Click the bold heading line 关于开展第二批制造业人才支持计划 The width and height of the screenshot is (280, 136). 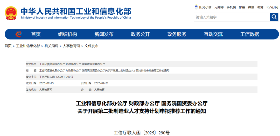click(142, 111)
